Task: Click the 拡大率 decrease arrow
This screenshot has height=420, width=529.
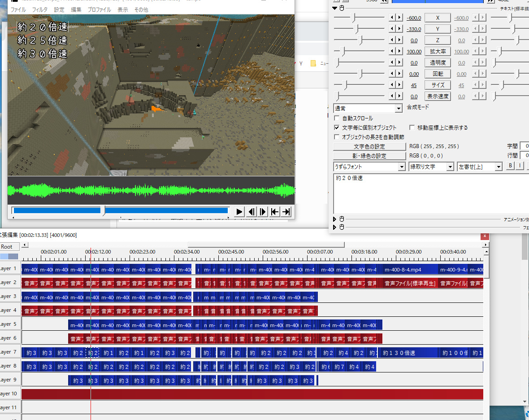Action: (392, 51)
